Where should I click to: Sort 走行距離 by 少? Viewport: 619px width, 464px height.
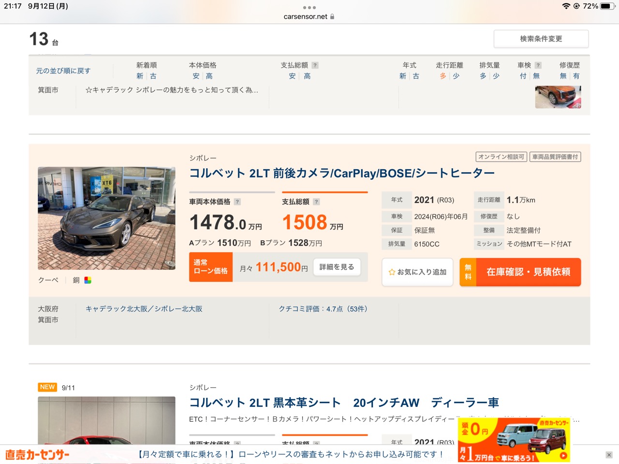[x=456, y=76]
